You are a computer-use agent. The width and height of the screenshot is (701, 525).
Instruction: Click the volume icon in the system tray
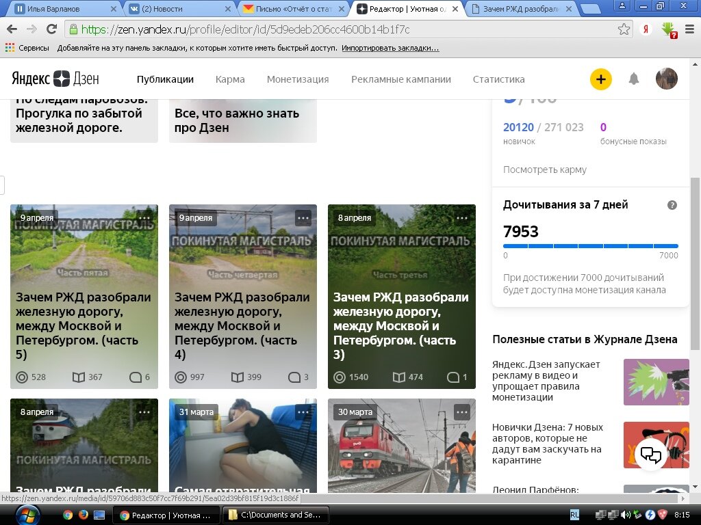626,515
